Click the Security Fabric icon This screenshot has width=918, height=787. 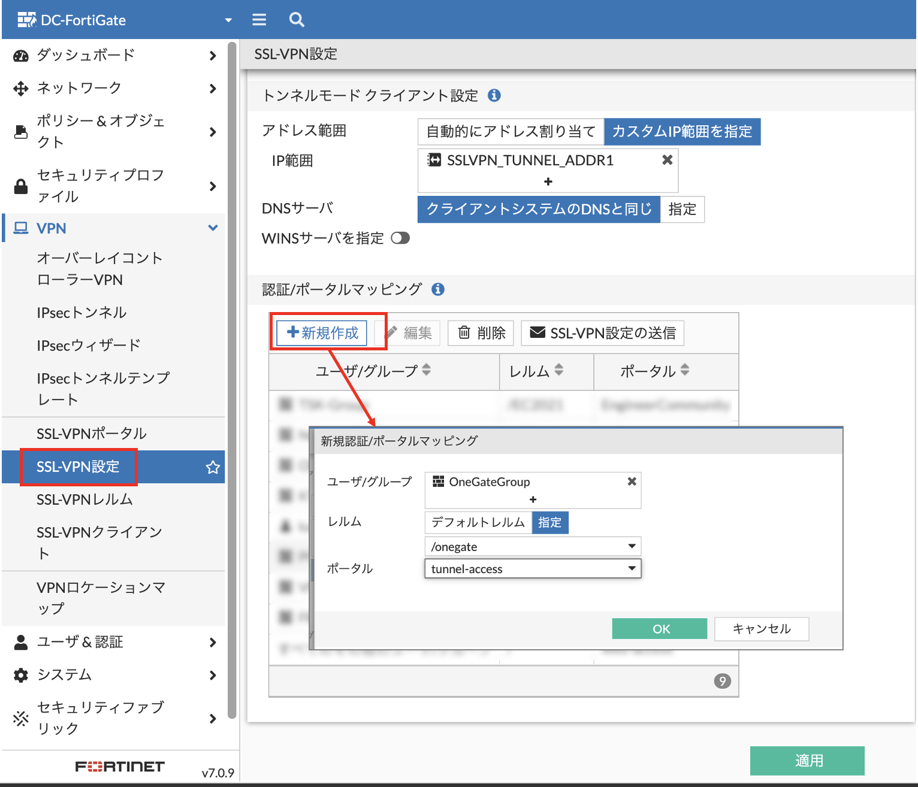point(21,718)
